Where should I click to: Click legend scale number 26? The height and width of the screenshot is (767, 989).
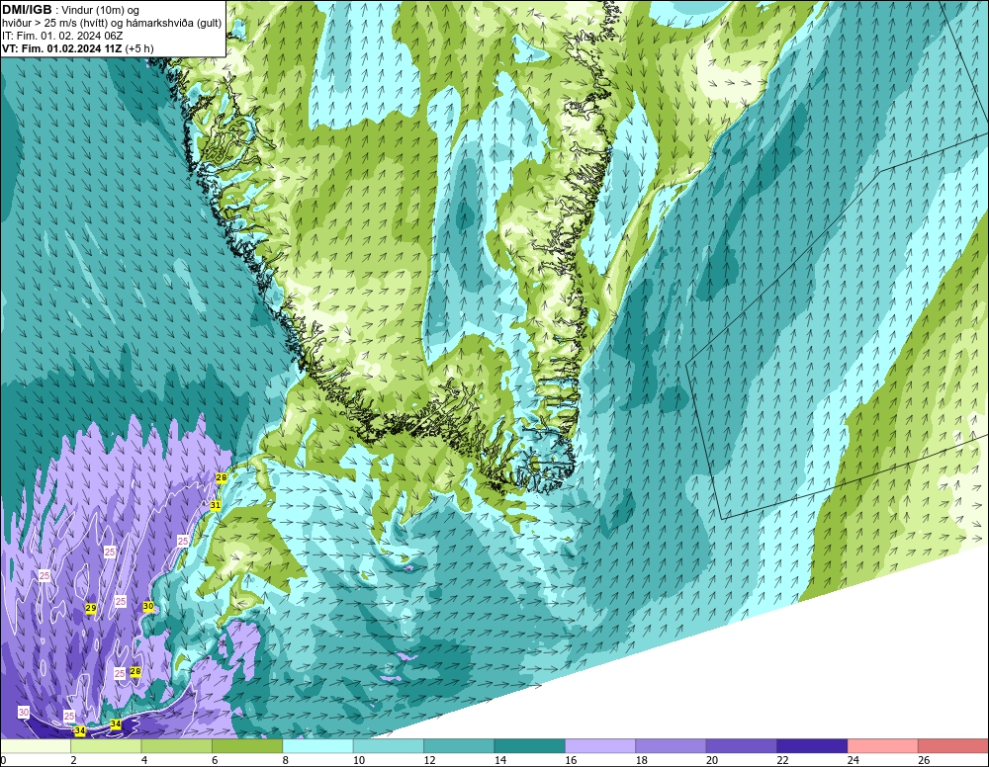coord(924,760)
